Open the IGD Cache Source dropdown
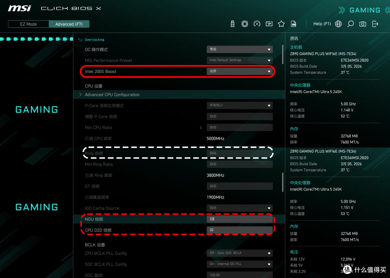This screenshot has height=278, width=390. coord(239,208)
